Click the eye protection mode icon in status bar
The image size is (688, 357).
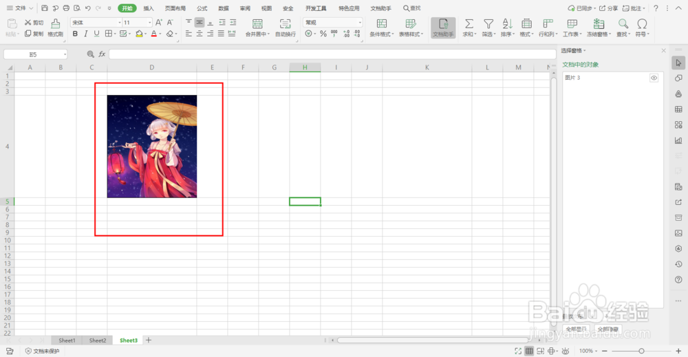(566, 351)
